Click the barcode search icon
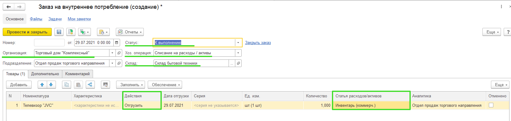Image resolution: width=511 pixels, height=121 pixels. (x=105, y=85)
